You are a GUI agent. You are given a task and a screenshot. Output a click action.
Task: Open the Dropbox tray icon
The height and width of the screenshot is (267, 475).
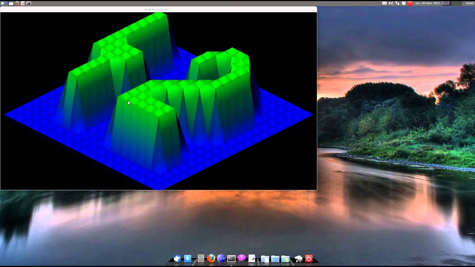point(403,3)
